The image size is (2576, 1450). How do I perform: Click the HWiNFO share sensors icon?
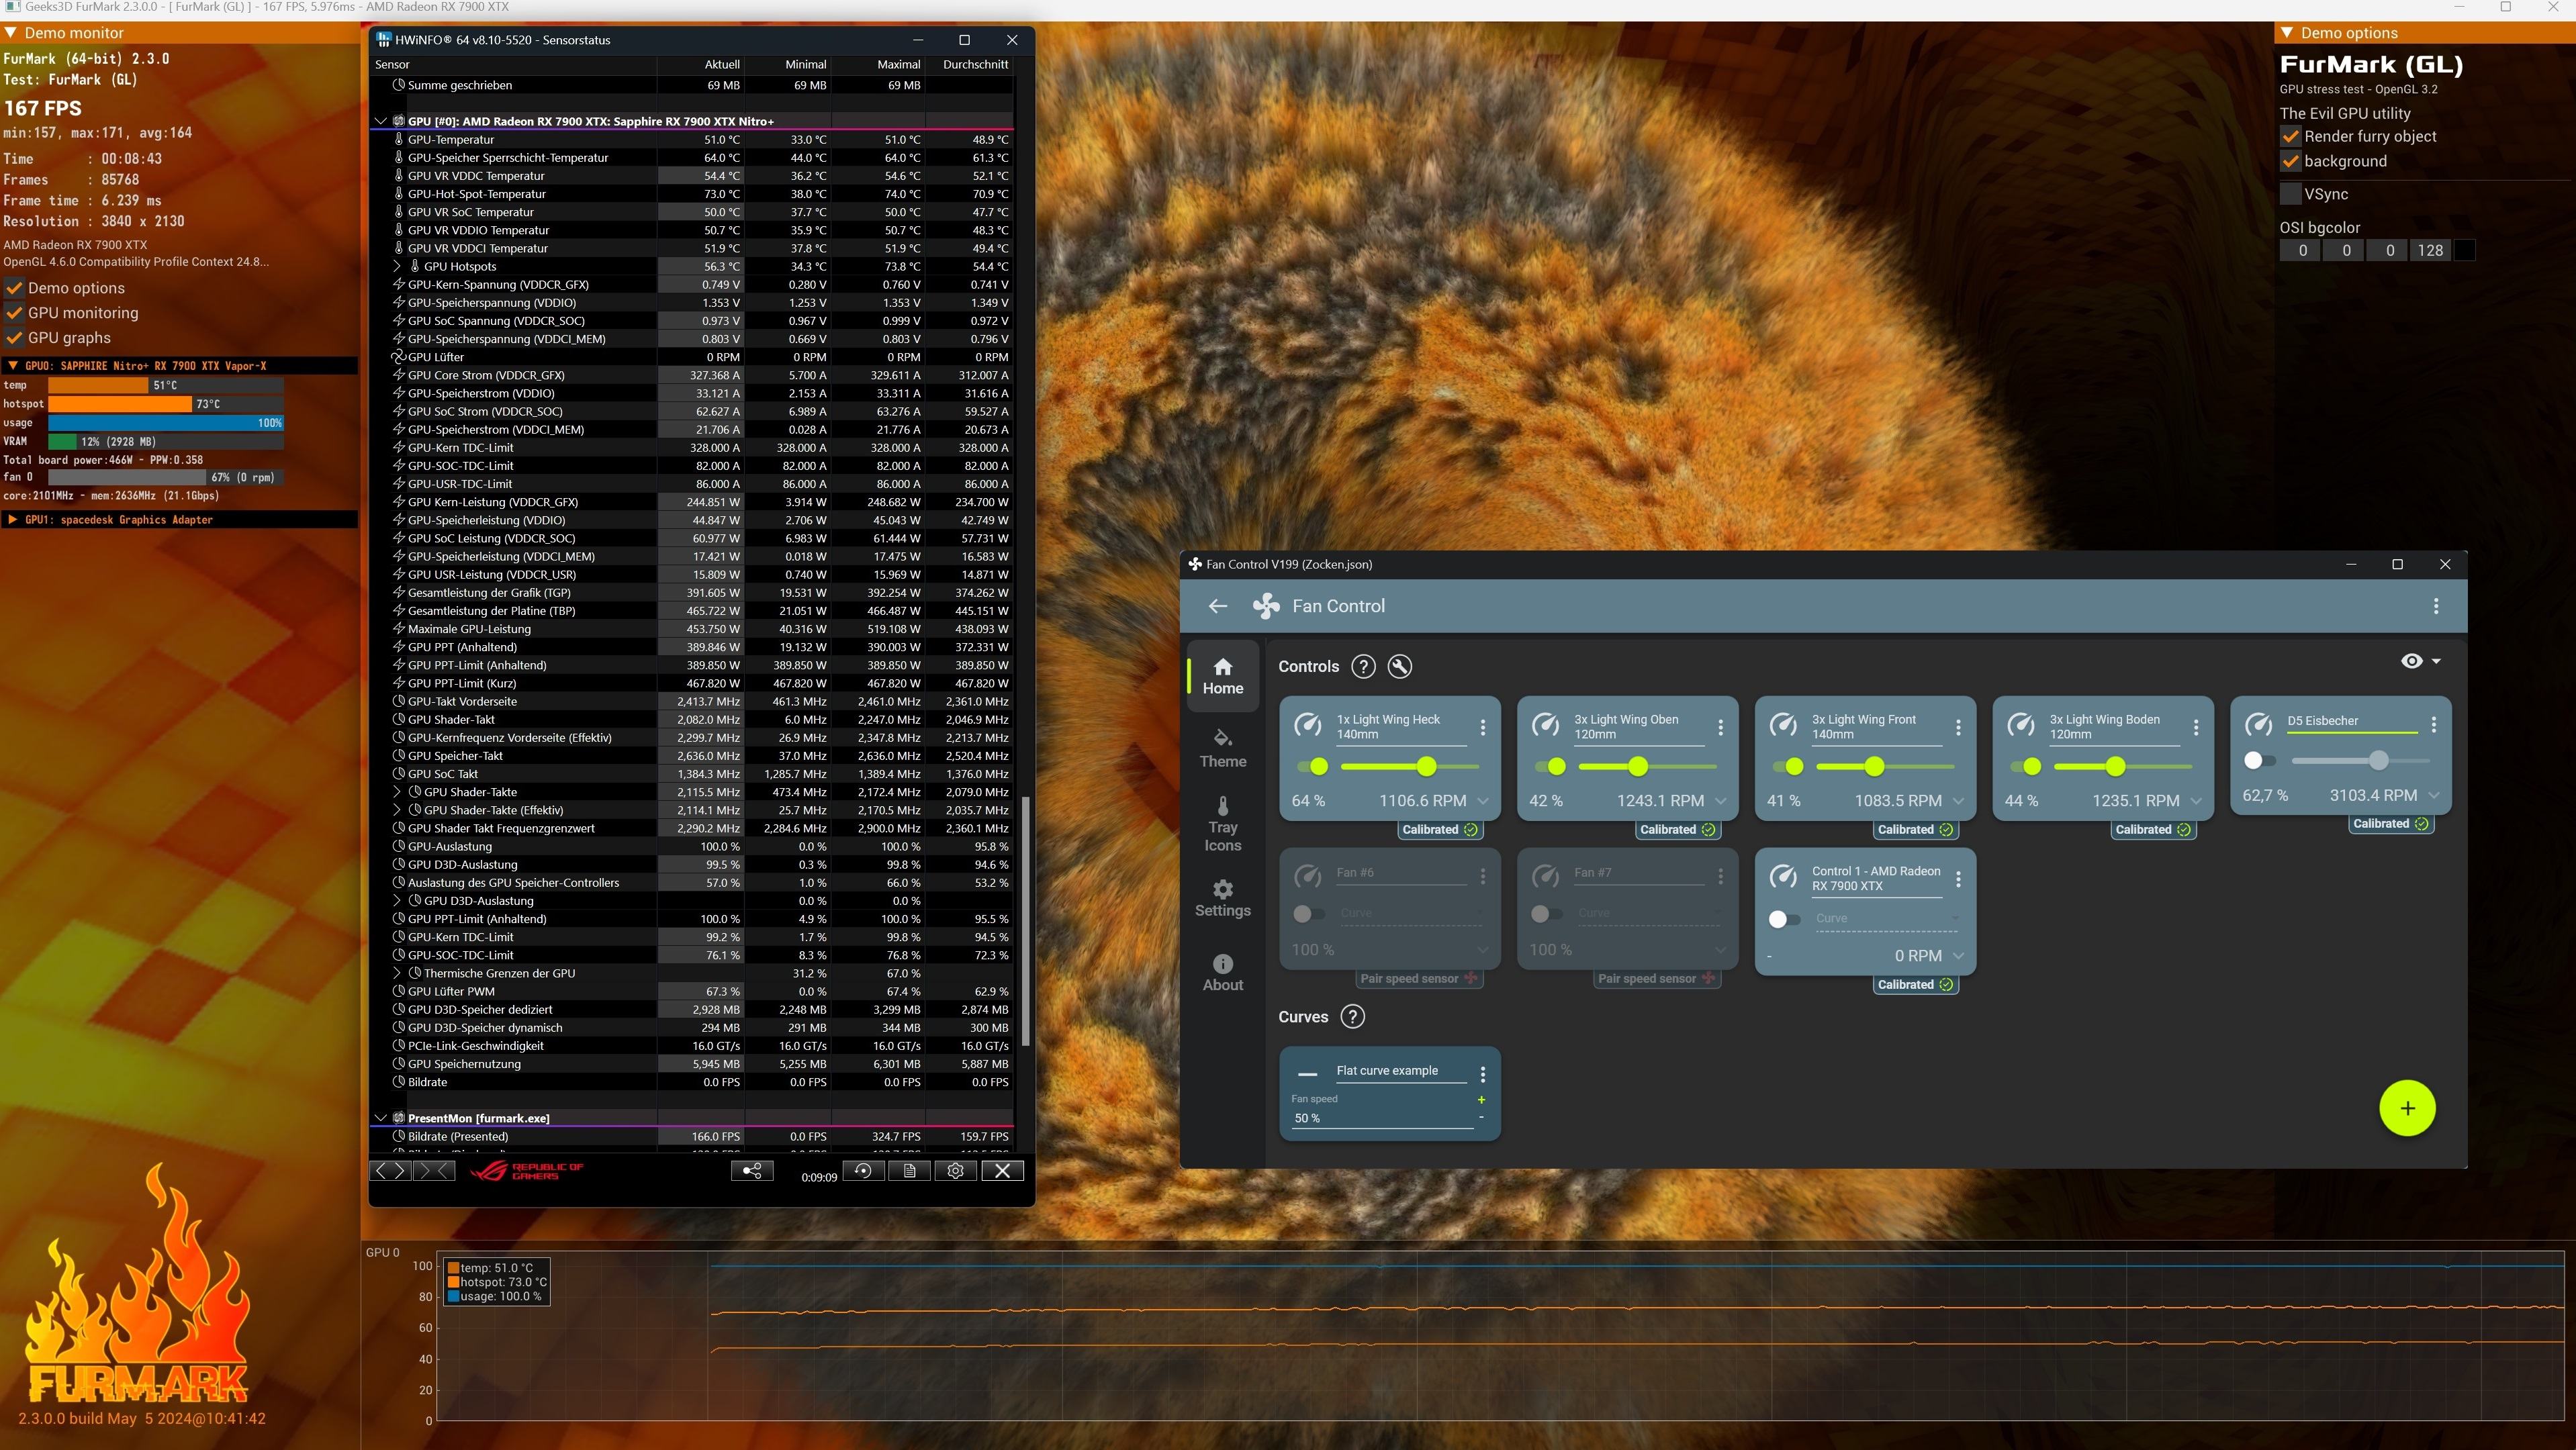pos(752,1170)
